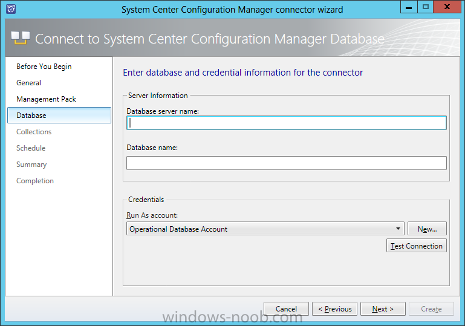The height and width of the screenshot is (326, 465).
Task: Open the Collections wizard step
Action: coord(34,132)
